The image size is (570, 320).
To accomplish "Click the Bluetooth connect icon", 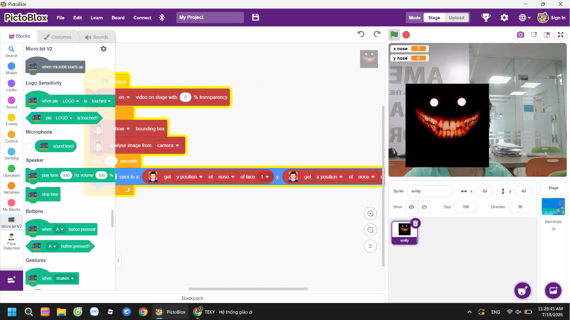I will (x=162, y=17).
